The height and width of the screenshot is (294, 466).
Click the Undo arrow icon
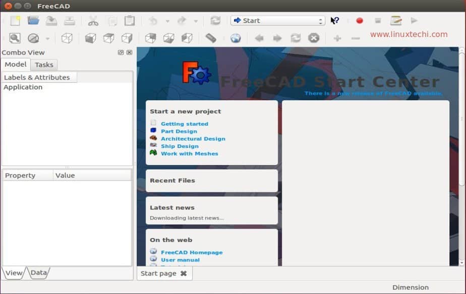[x=153, y=21]
